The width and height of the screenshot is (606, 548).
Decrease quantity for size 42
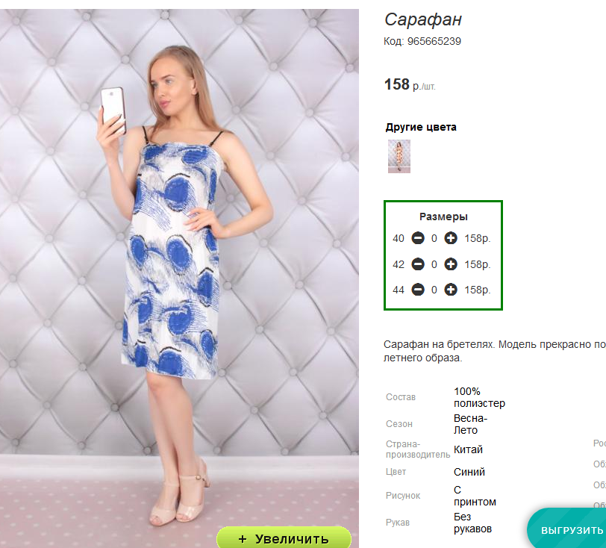pos(418,264)
